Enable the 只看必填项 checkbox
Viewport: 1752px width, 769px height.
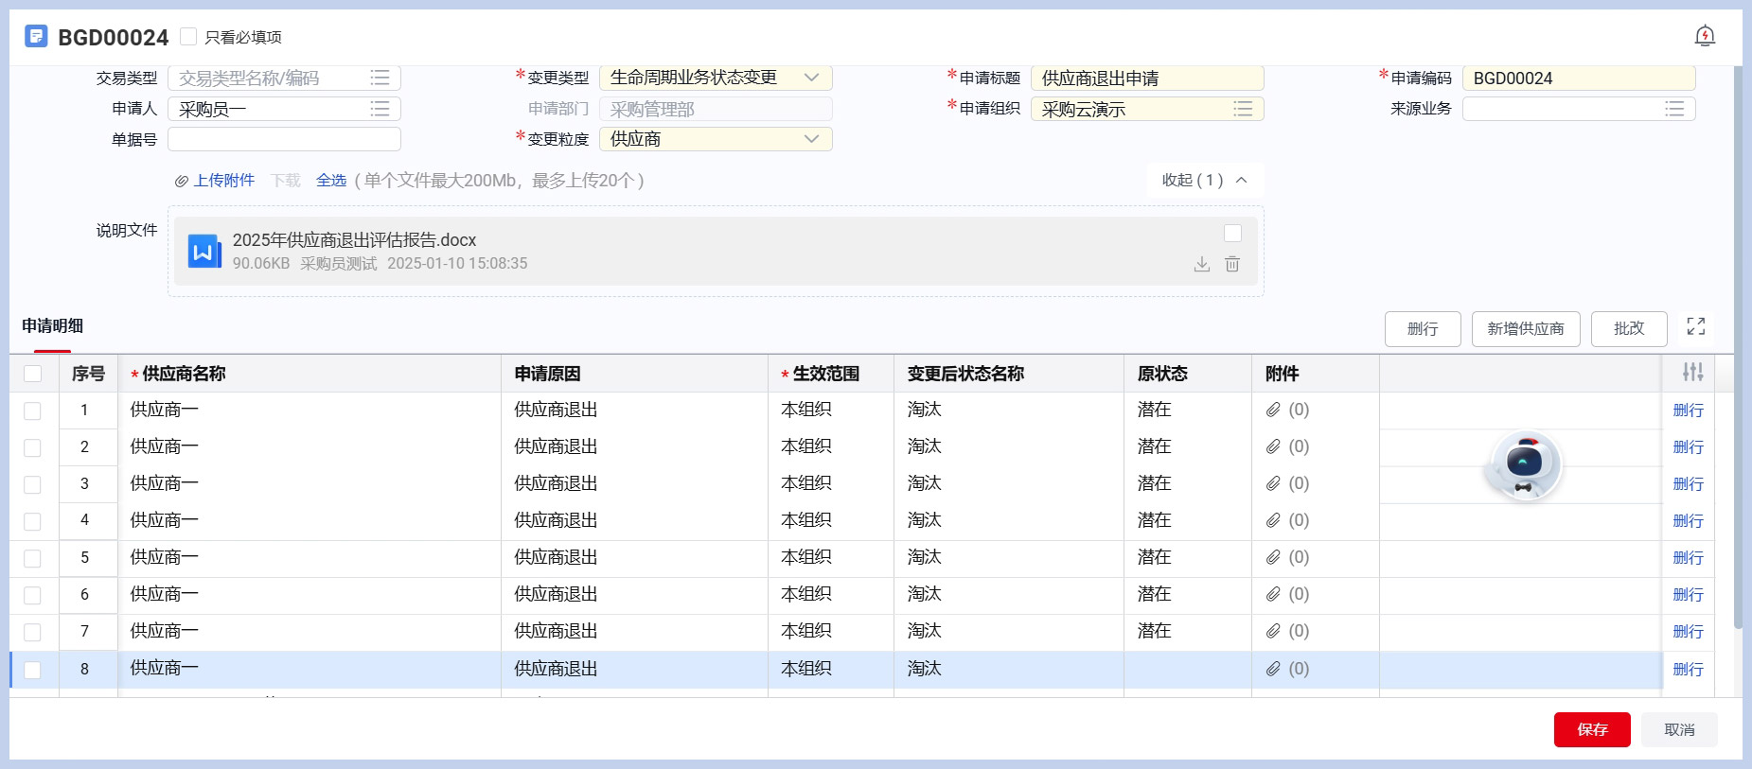coord(188,37)
